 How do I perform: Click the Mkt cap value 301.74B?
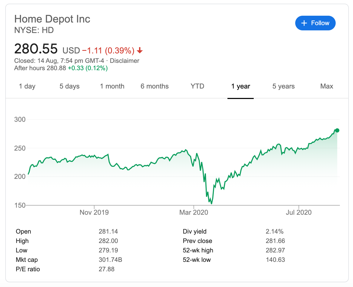click(110, 260)
